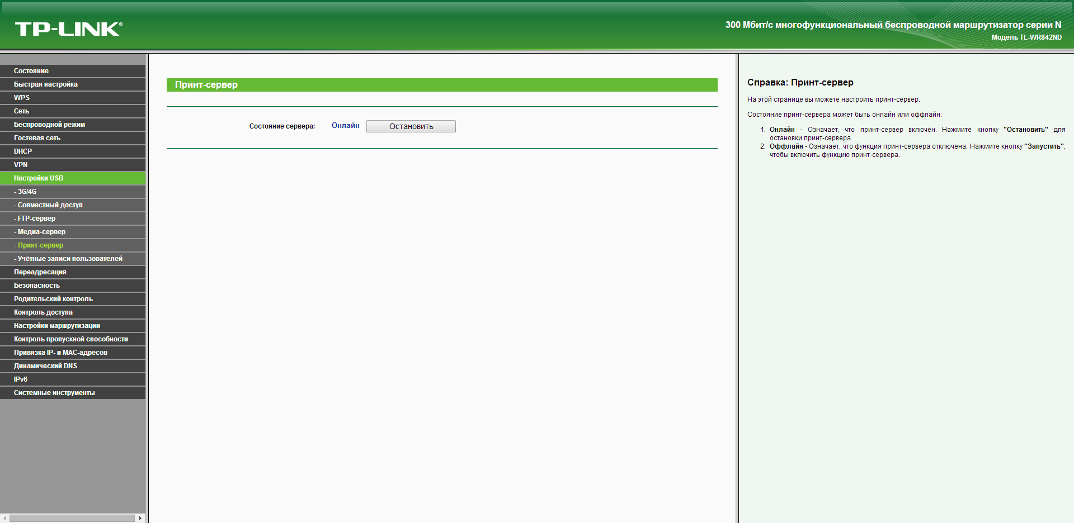Open the Состояние menu item

(x=73, y=71)
